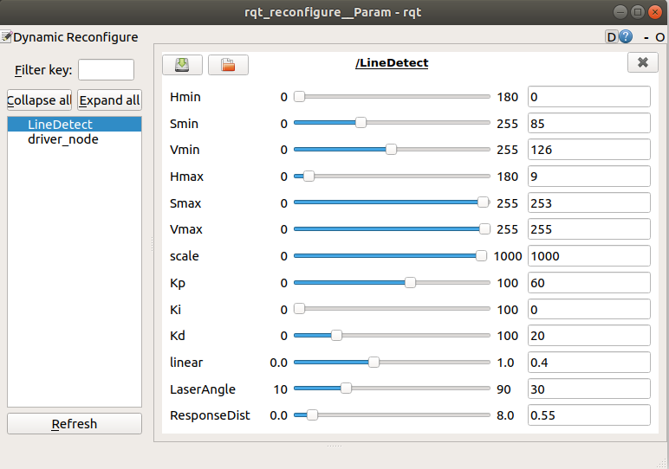The image size is (669, 469).
Task: Click the Hmin slider handle
Action: click(x=300, y=97)
